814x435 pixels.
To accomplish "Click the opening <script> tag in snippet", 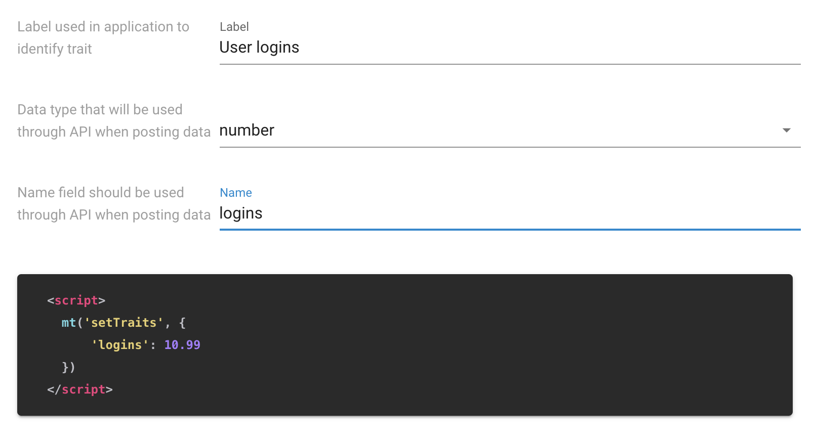I will (76, 300).
